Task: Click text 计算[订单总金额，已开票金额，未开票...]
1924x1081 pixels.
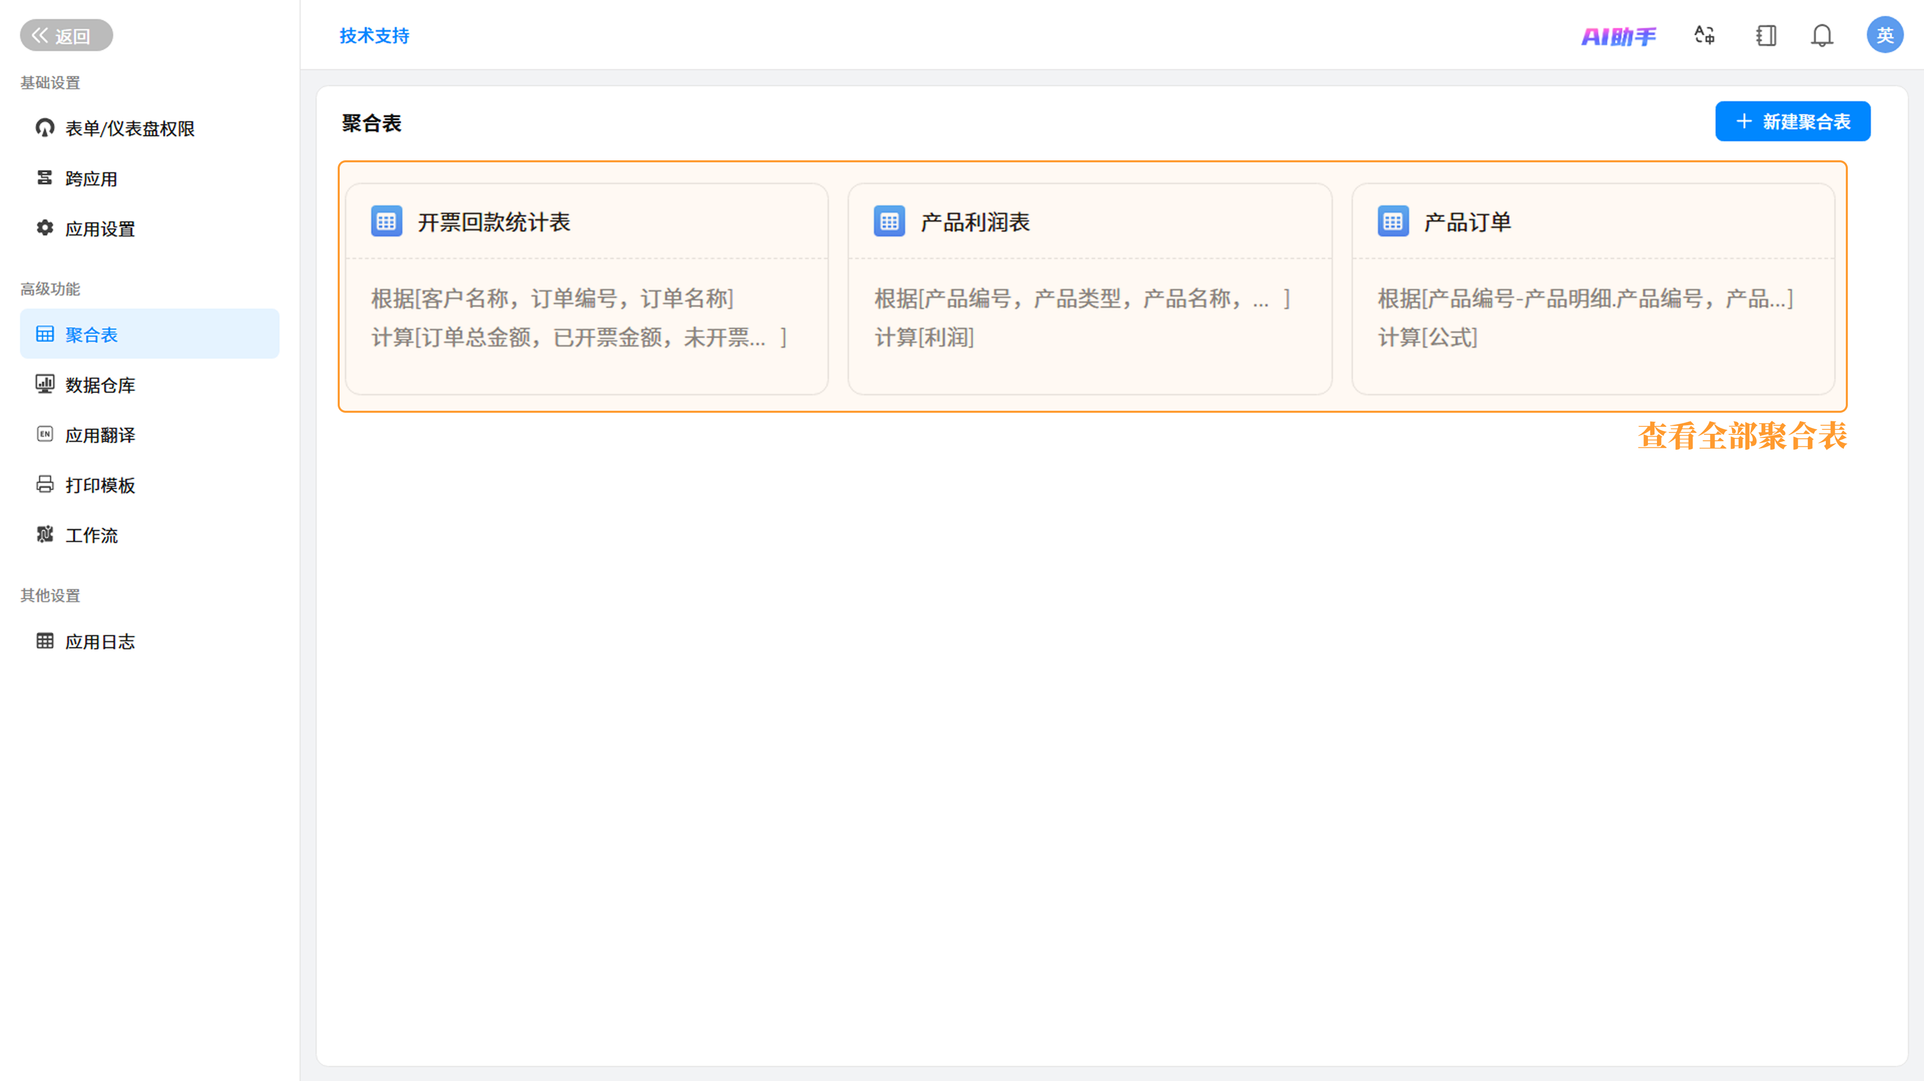Action: click(x=579, y=338)
